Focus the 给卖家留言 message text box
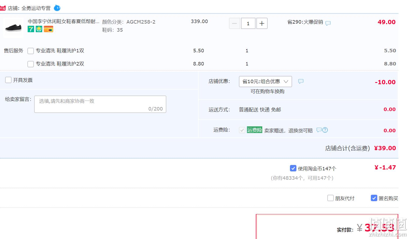409x239 pixels. [100, 104]
